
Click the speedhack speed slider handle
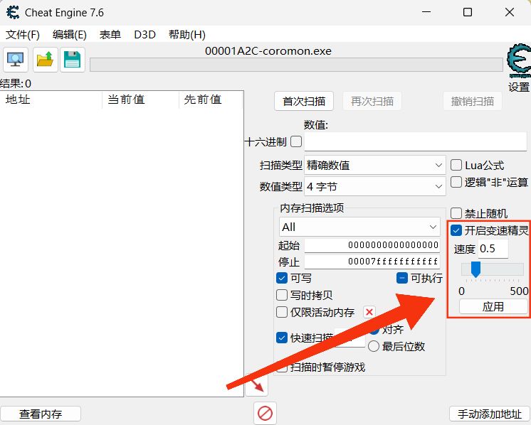475,269
